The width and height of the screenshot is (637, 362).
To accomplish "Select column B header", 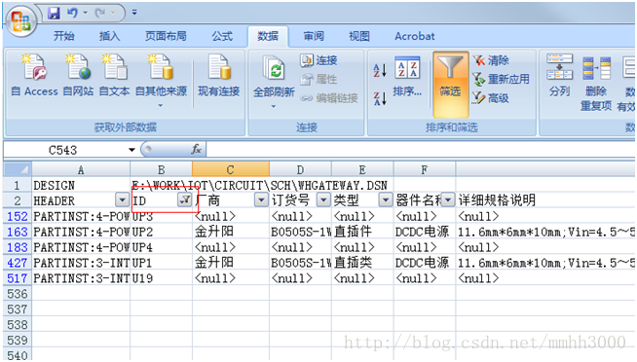I will 162,169.
